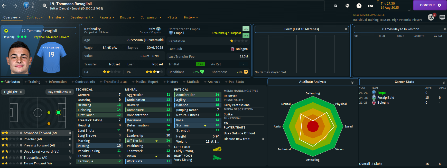Click the FM menu icon
This screenshot has height=168, width=447.
click(x=370, y=6)
